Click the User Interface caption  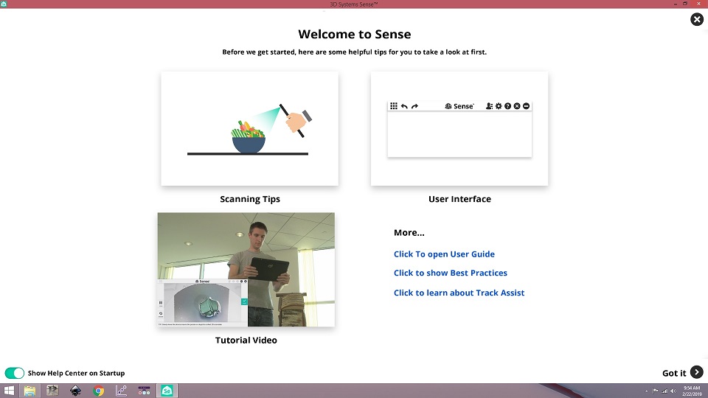[459, 199]
